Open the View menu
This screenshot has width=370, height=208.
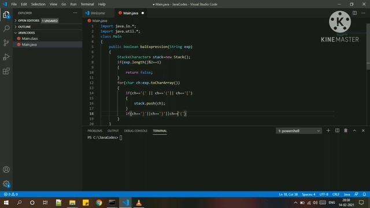point(53,4)
